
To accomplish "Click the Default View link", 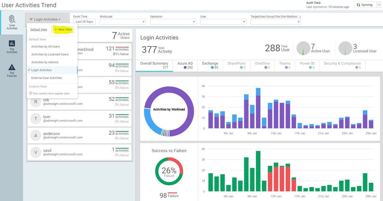I will [39, 29].
